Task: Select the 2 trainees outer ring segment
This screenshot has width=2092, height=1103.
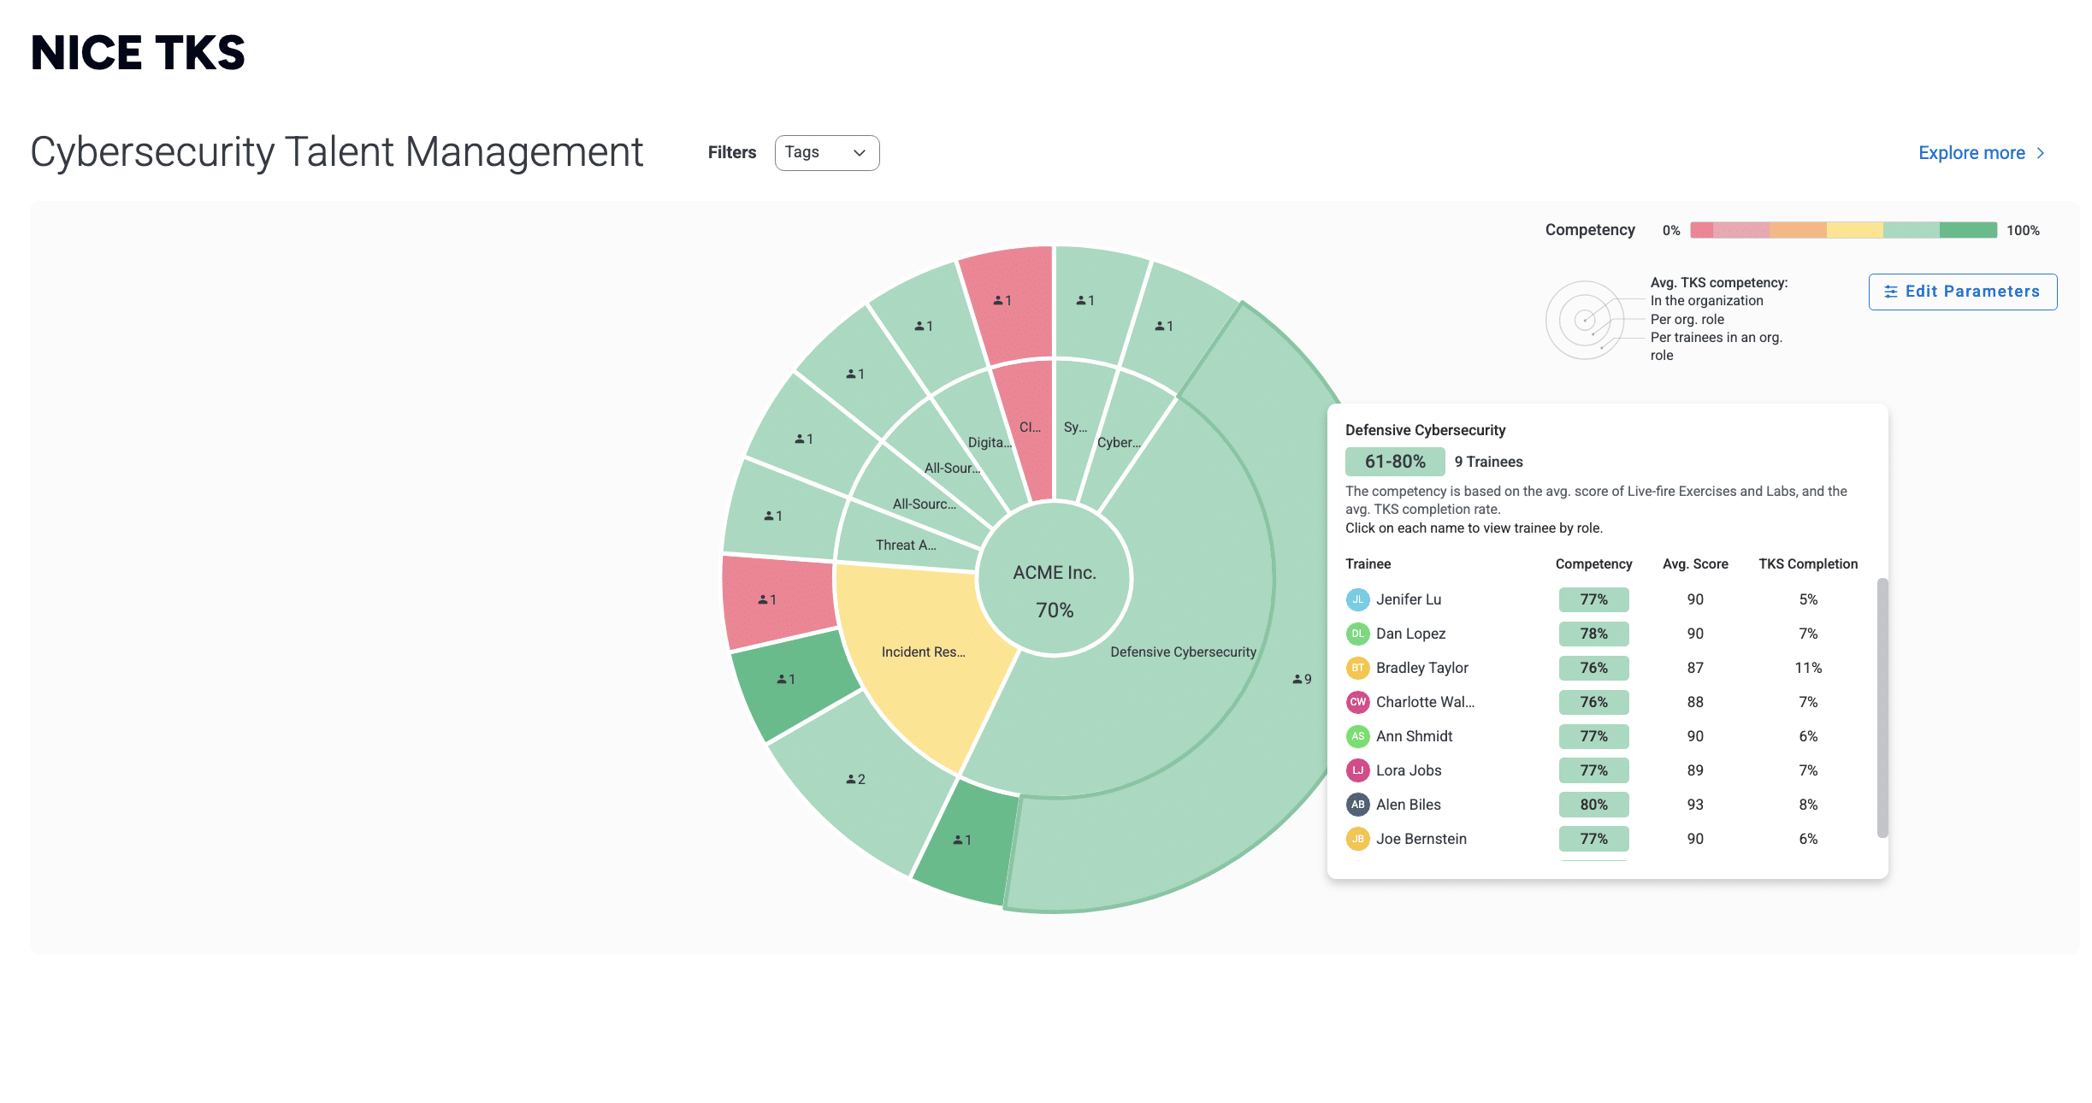Action: click(x=855, y=779)
